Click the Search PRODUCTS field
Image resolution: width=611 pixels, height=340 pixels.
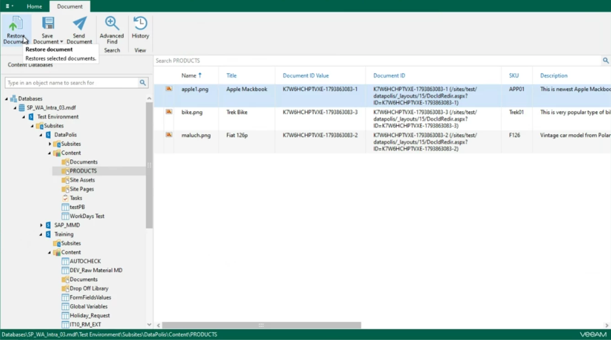(377, 60)
